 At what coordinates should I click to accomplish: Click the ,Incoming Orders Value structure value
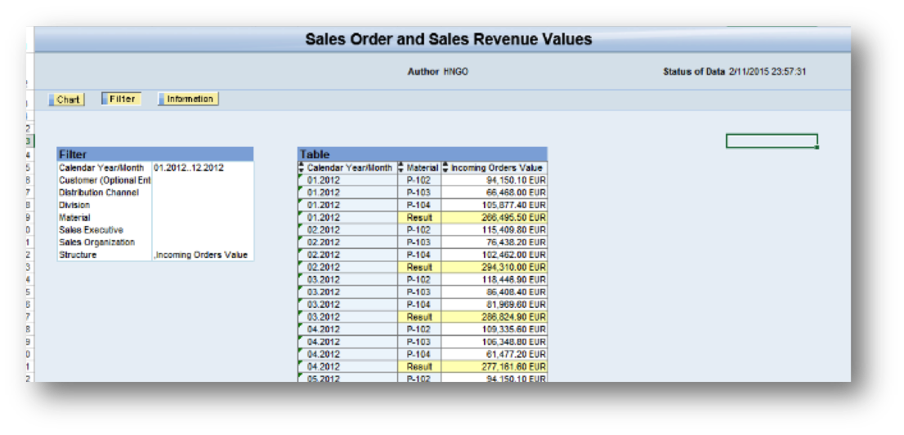click(200, 255)
